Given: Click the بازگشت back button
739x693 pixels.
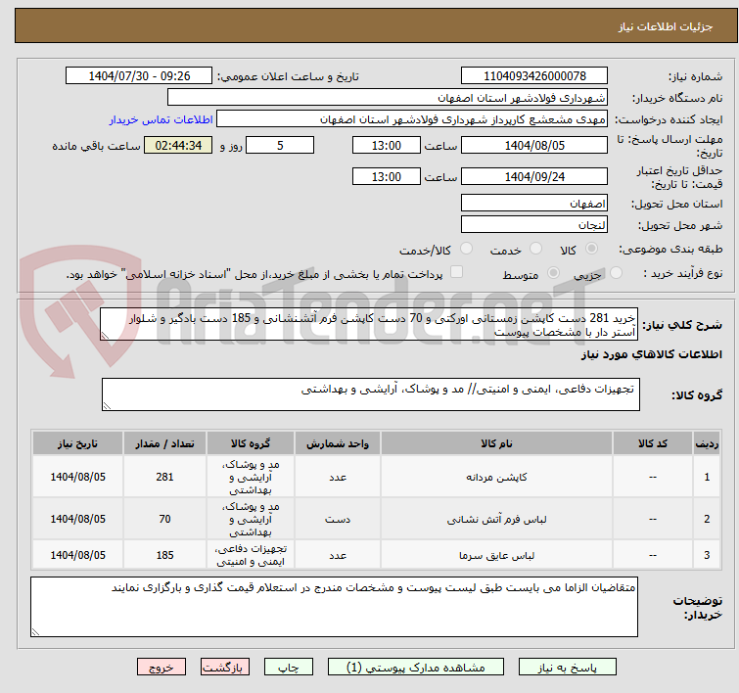Looking at the screenshot, I should click(226, 667).
